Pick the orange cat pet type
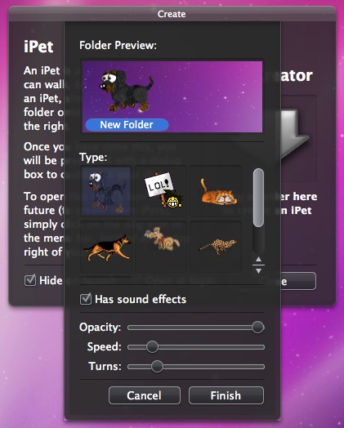Image resolution: width=344 pixels, height=428 pixels. click(x=216, y=191)
